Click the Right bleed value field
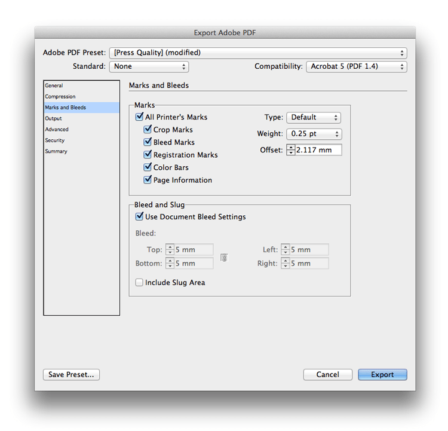 click(309, 263)
